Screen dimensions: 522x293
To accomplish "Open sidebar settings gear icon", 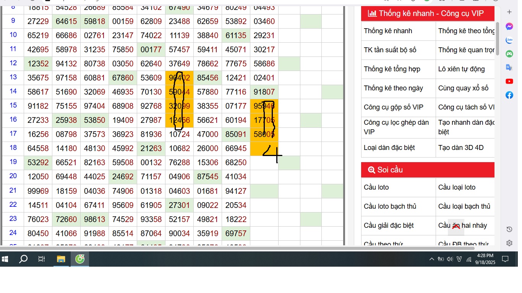I will click(x=509, y=243).
